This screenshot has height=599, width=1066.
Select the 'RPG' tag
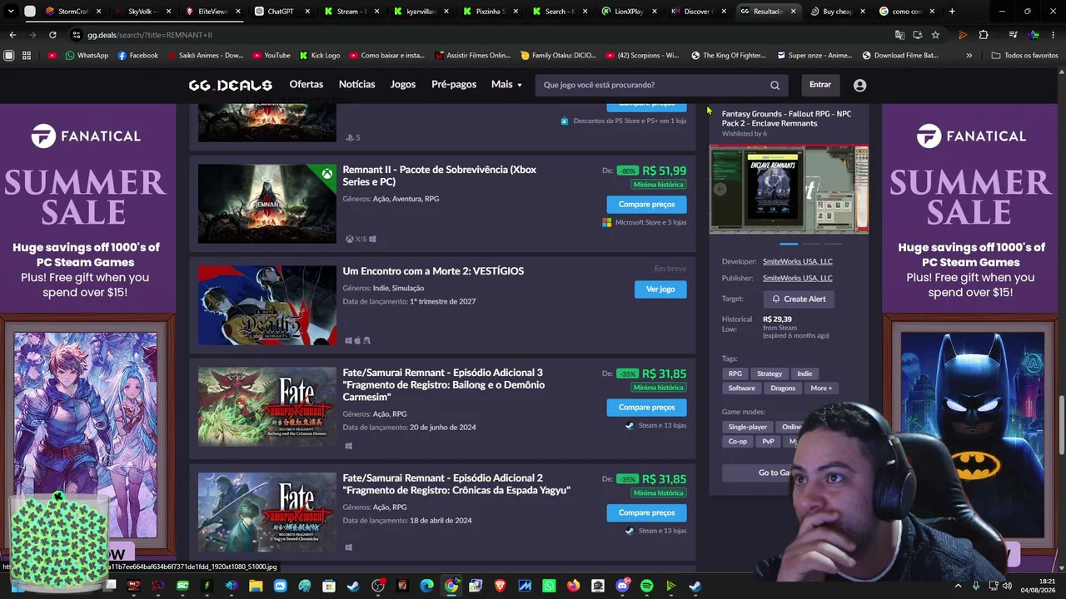coord(735,374)
